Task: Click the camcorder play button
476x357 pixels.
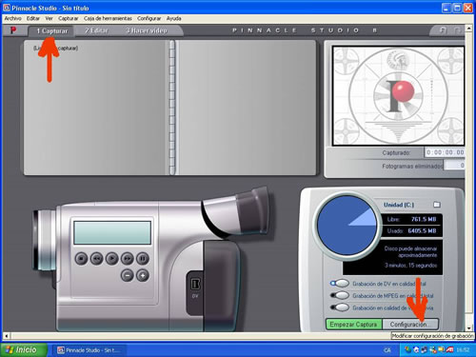Action: point(112,259)
